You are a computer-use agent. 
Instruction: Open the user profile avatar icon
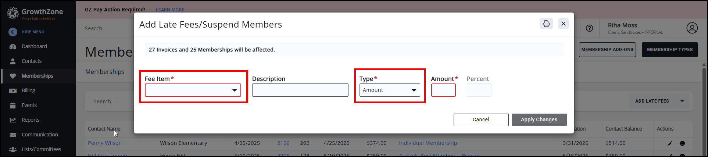point(692,28)
